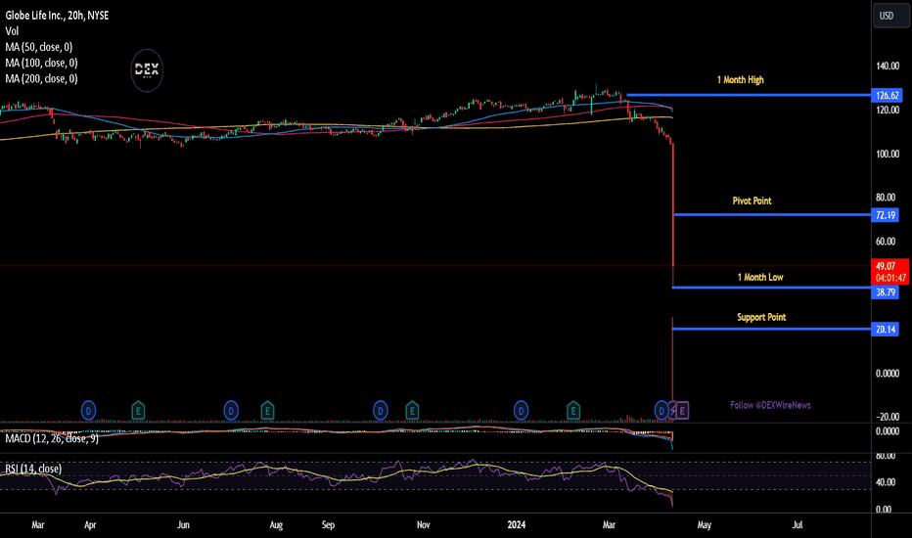912x538 pixels.
Task: Click the Apr time axis label
Action: pos(90,524)
